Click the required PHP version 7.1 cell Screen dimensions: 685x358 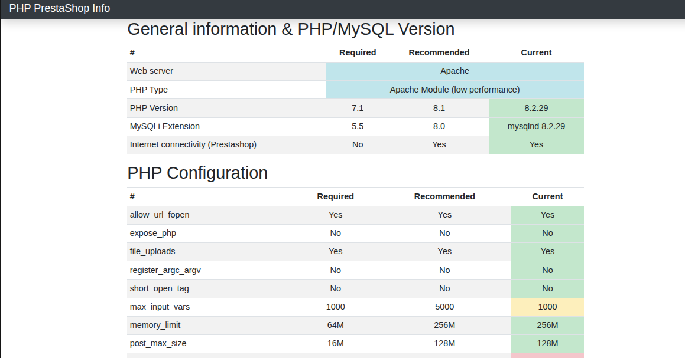point(358,108)
